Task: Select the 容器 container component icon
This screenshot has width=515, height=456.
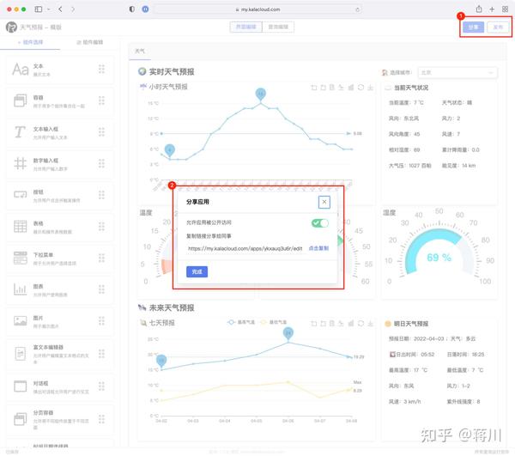Action: tap(21, 100)
